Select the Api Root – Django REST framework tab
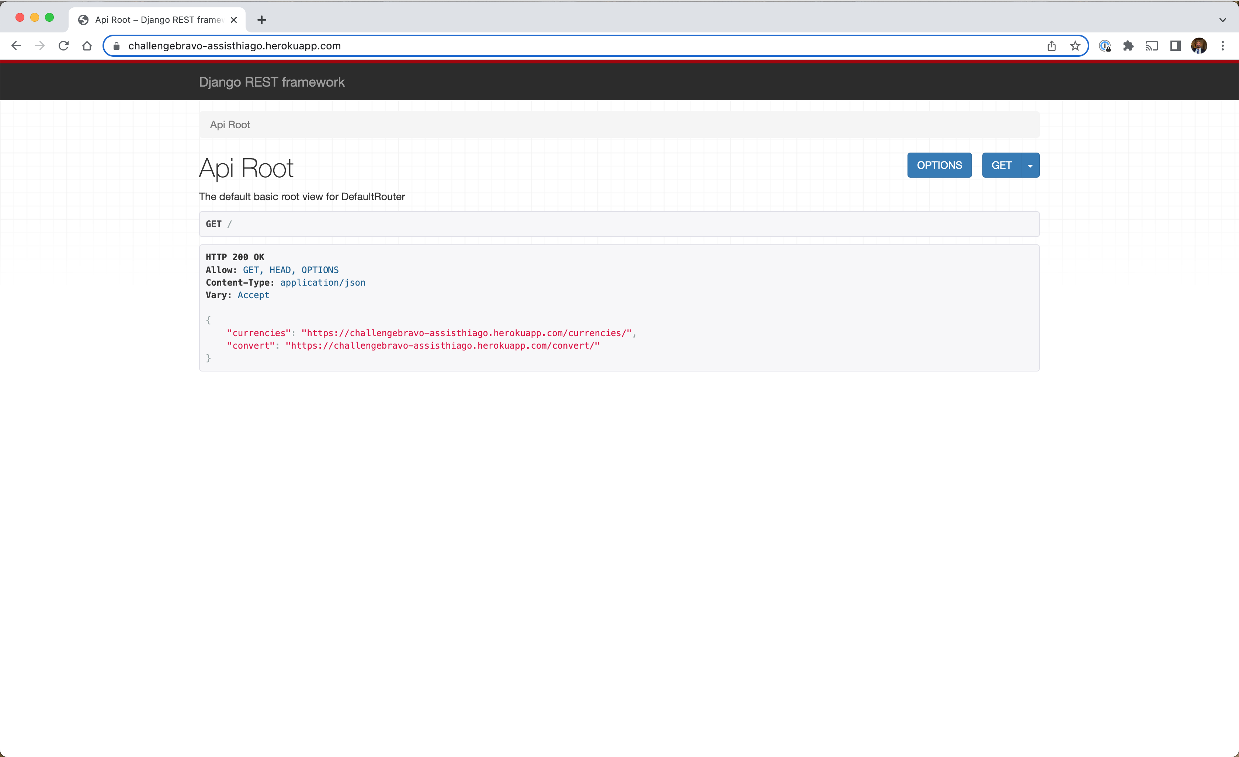 [x=157, y=20]
